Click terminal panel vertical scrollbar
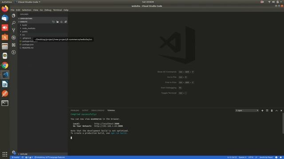Screen dimensions: 284x159 [x=283, y=124]
